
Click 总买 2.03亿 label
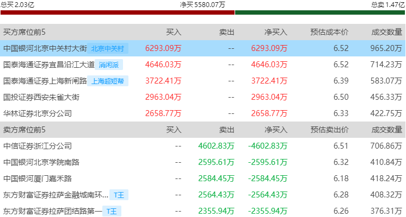17,5
